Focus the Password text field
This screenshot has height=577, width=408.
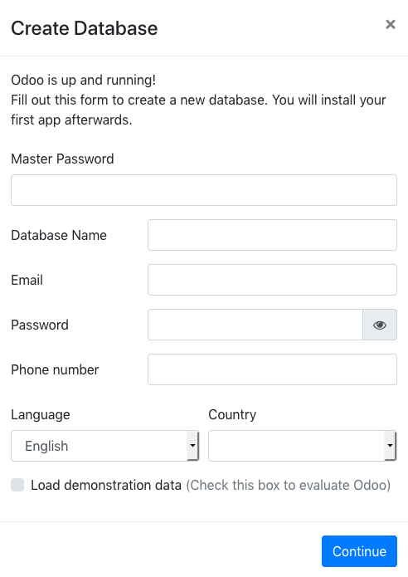[x=255, y=325]
